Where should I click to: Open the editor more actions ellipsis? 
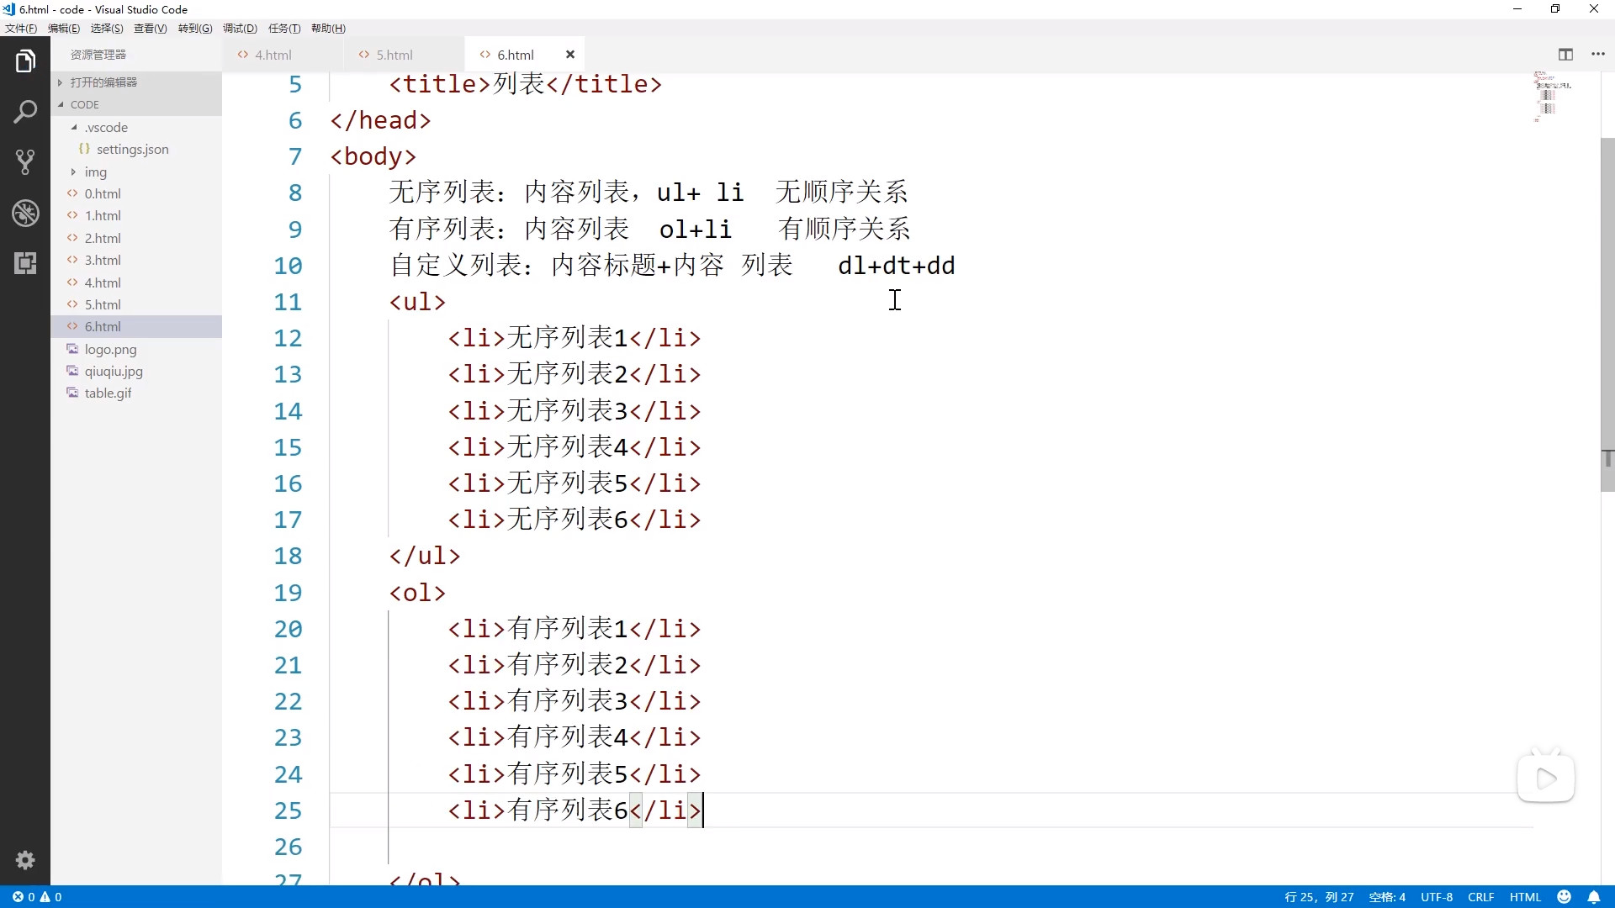1598,55
